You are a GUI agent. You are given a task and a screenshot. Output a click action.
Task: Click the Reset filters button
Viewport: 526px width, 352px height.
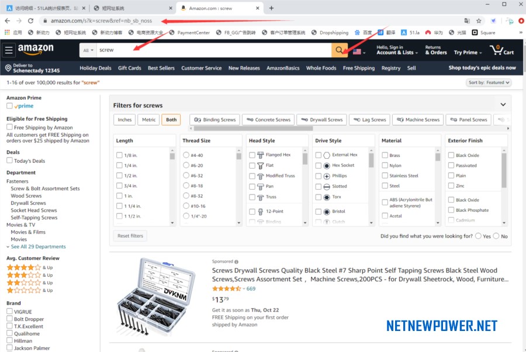tap(131, 236)
